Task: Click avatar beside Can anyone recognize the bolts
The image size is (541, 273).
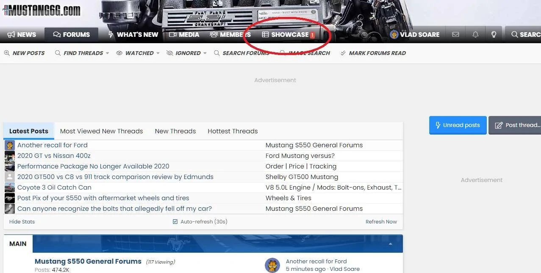Action: [x=10, y=209]
